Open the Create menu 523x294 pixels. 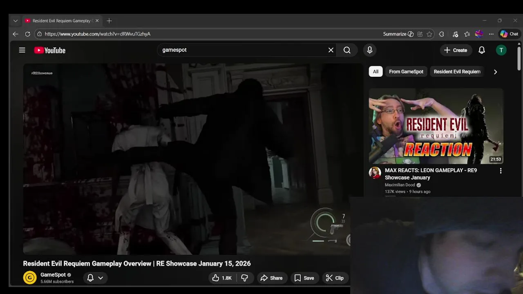point(456,50)
